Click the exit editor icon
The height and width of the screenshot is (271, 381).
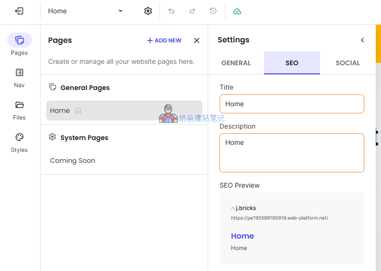tap(19, 11)
